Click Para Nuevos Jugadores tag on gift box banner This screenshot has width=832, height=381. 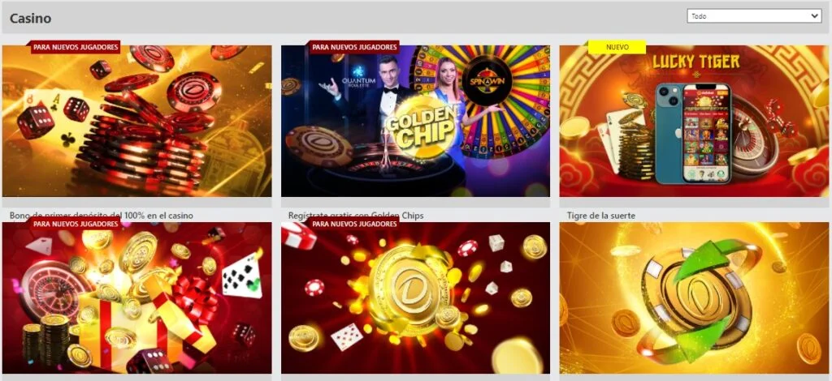coord(76,224)
